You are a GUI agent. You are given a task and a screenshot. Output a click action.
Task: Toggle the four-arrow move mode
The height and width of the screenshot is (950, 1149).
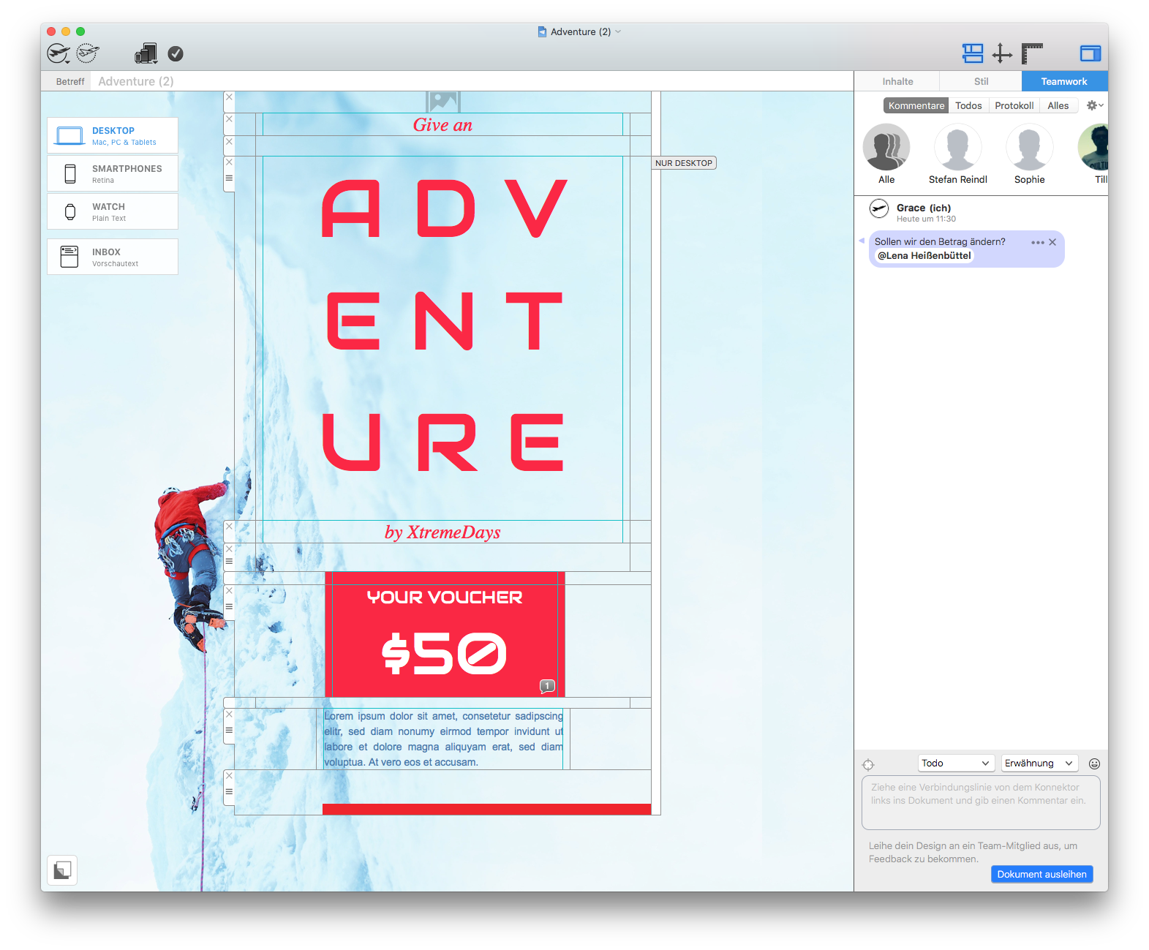(x=1002, y=53)
